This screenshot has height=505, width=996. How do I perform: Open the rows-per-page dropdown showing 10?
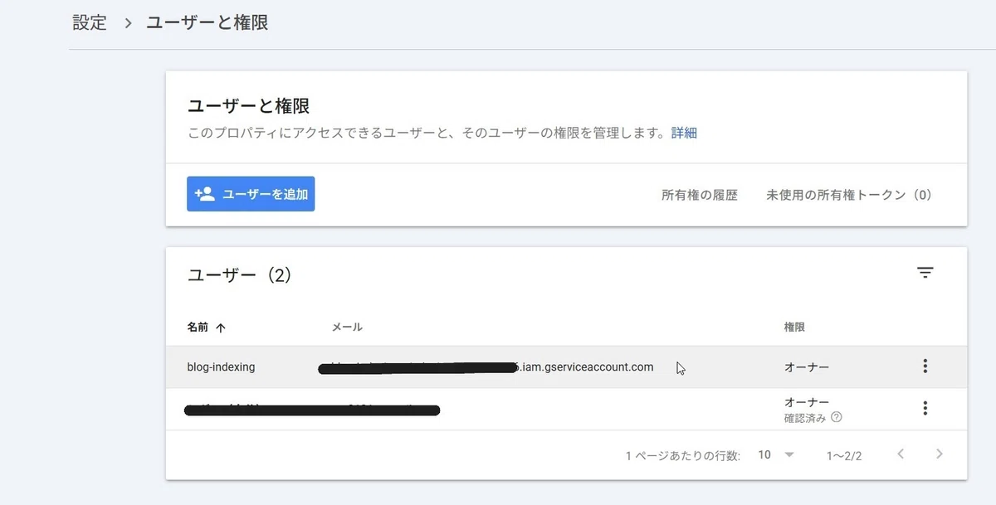[776, 454]
